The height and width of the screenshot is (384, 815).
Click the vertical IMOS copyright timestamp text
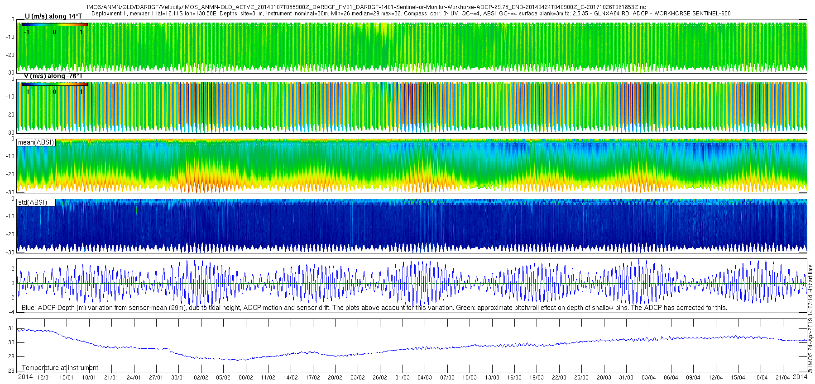(x=810, y=319)
